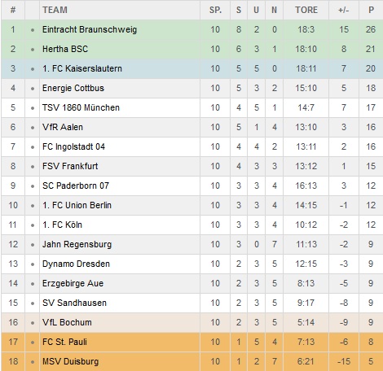Screen dimensions: 383x371
Task: Click the trend dot beside Dynamo Dresden
Action: 33,264
